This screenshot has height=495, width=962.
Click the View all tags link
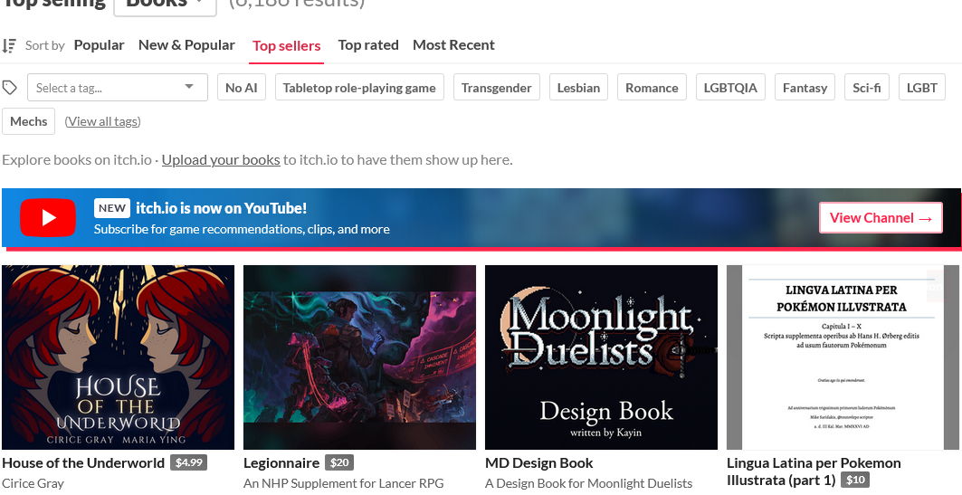[102, 121]
